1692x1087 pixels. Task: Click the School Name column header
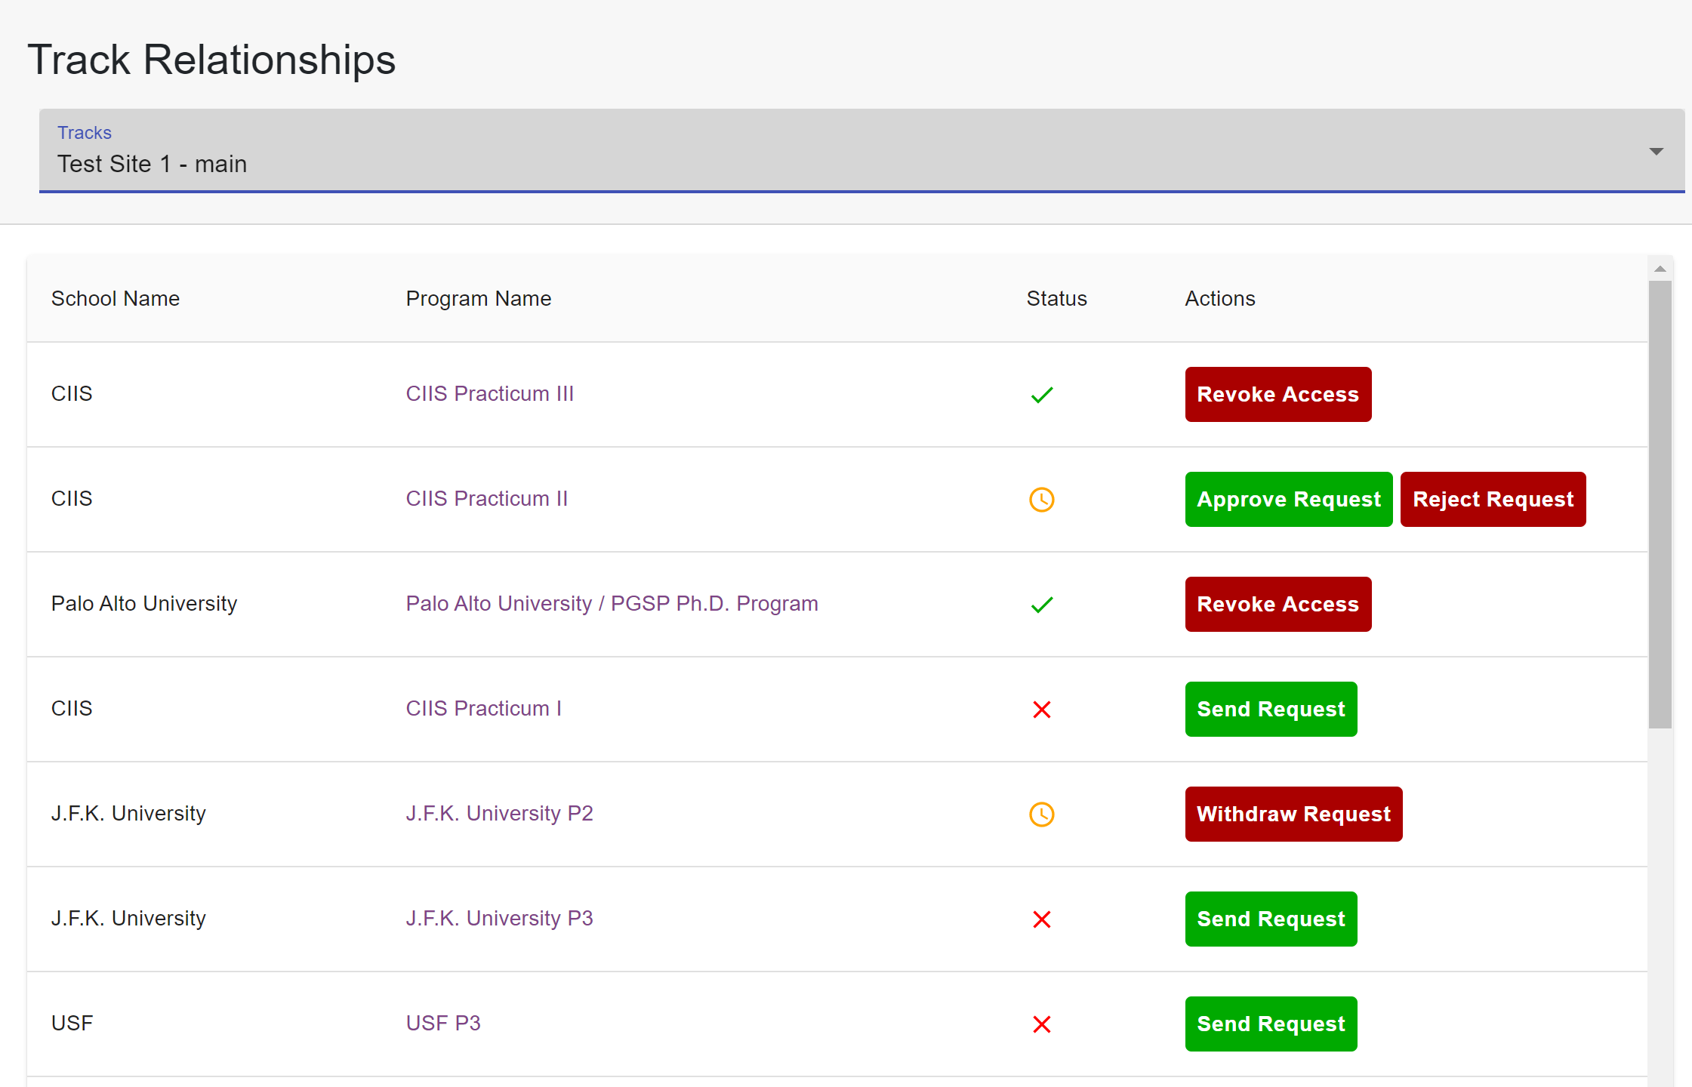pos(116,299)
